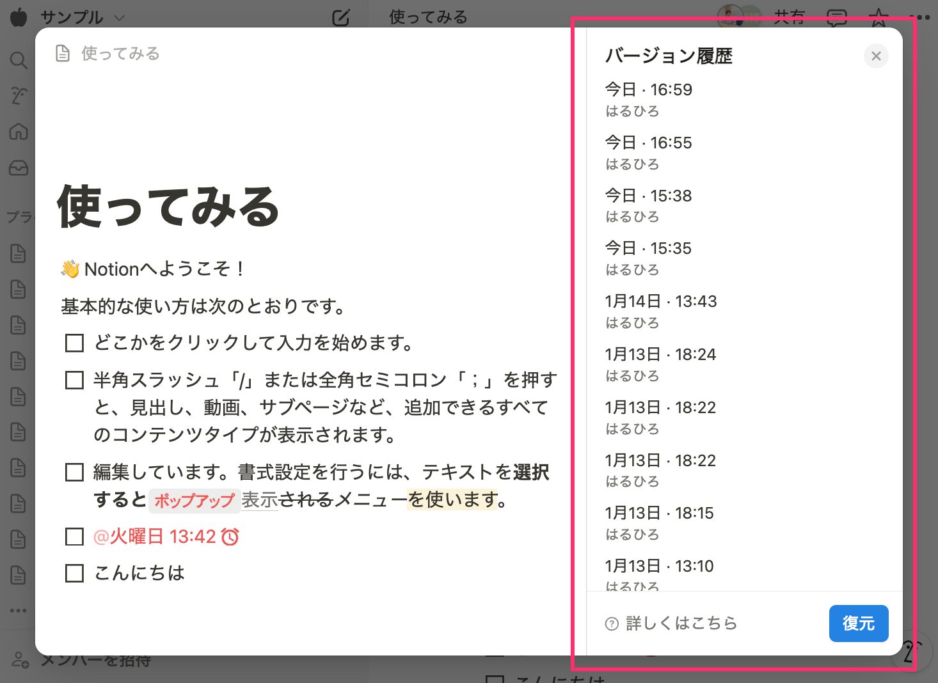
Task: Go to Home using the sidebar icon
Action: [x=19, y=131]
